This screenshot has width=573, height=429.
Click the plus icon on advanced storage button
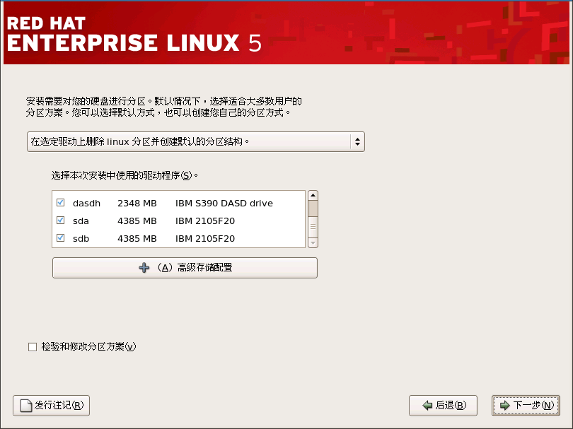click(144, 268)
